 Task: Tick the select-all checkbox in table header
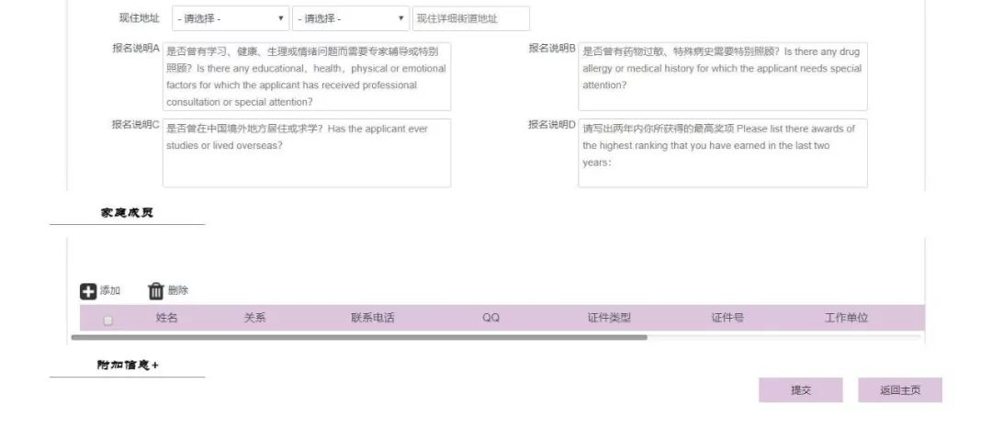pyautogui.click(x=108, y=321)
